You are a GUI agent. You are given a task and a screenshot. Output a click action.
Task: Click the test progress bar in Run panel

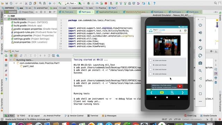(107, 56)
